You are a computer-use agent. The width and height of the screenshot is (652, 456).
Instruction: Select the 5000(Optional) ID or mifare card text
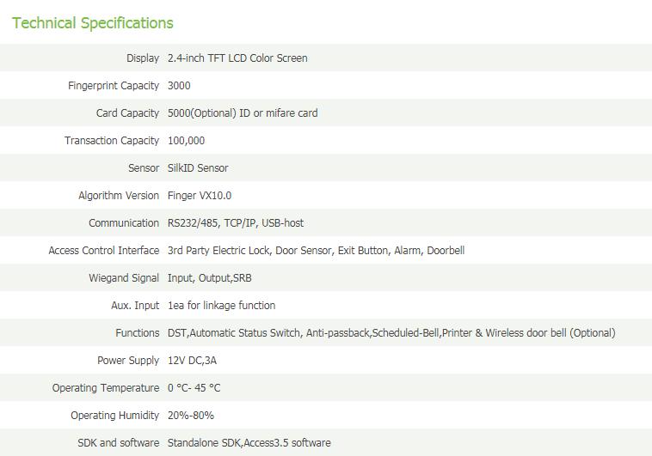coord(243,113)
